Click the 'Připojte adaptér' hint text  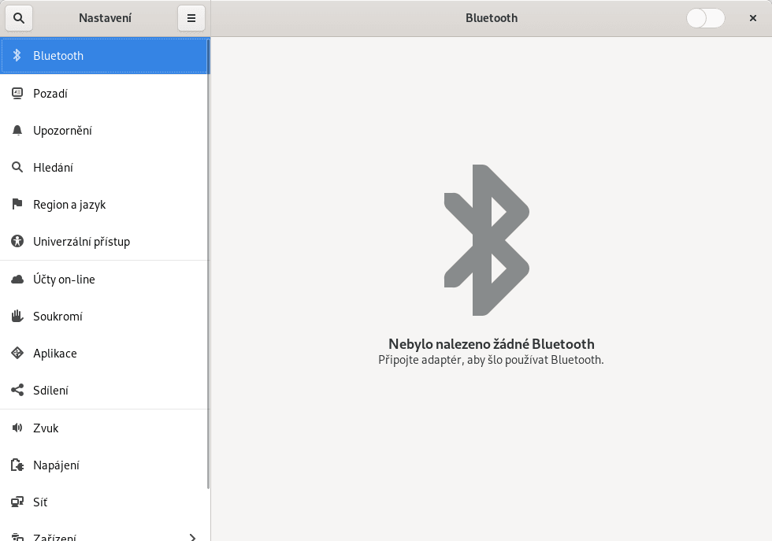pyautogui.click(x=491, y=360)
